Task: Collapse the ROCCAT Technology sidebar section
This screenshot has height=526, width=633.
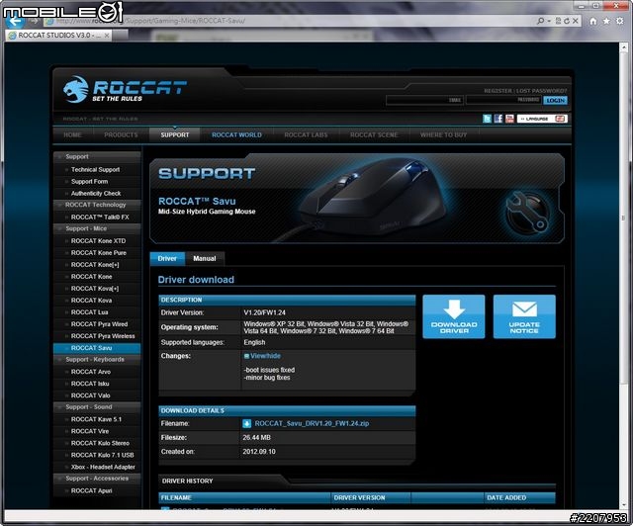Action: (x=97, y=205)
